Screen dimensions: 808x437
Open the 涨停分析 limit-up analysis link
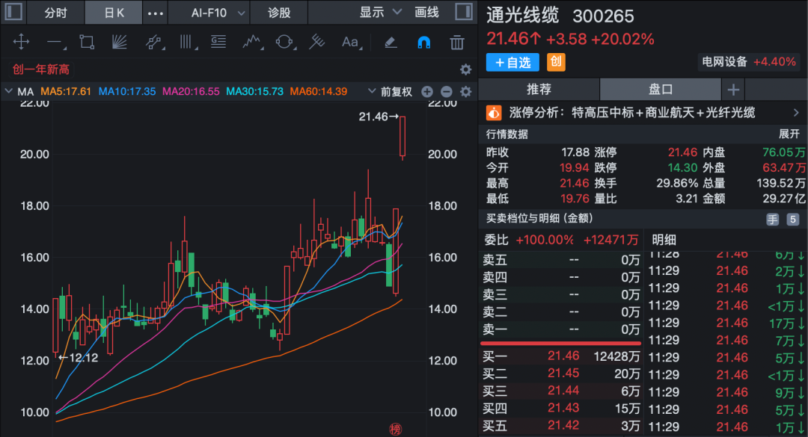click(643, 113)
